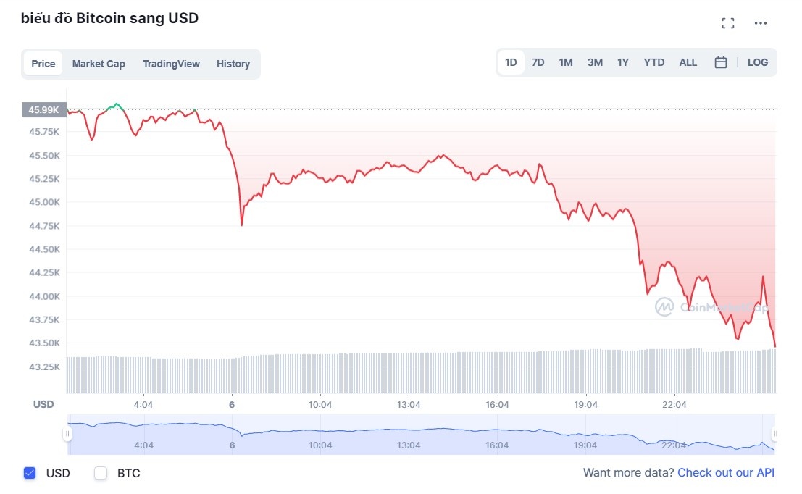Open the calendar date picker
Viewport: 802px width, 494px height.
pyautogui.click(x=720, y=62)
